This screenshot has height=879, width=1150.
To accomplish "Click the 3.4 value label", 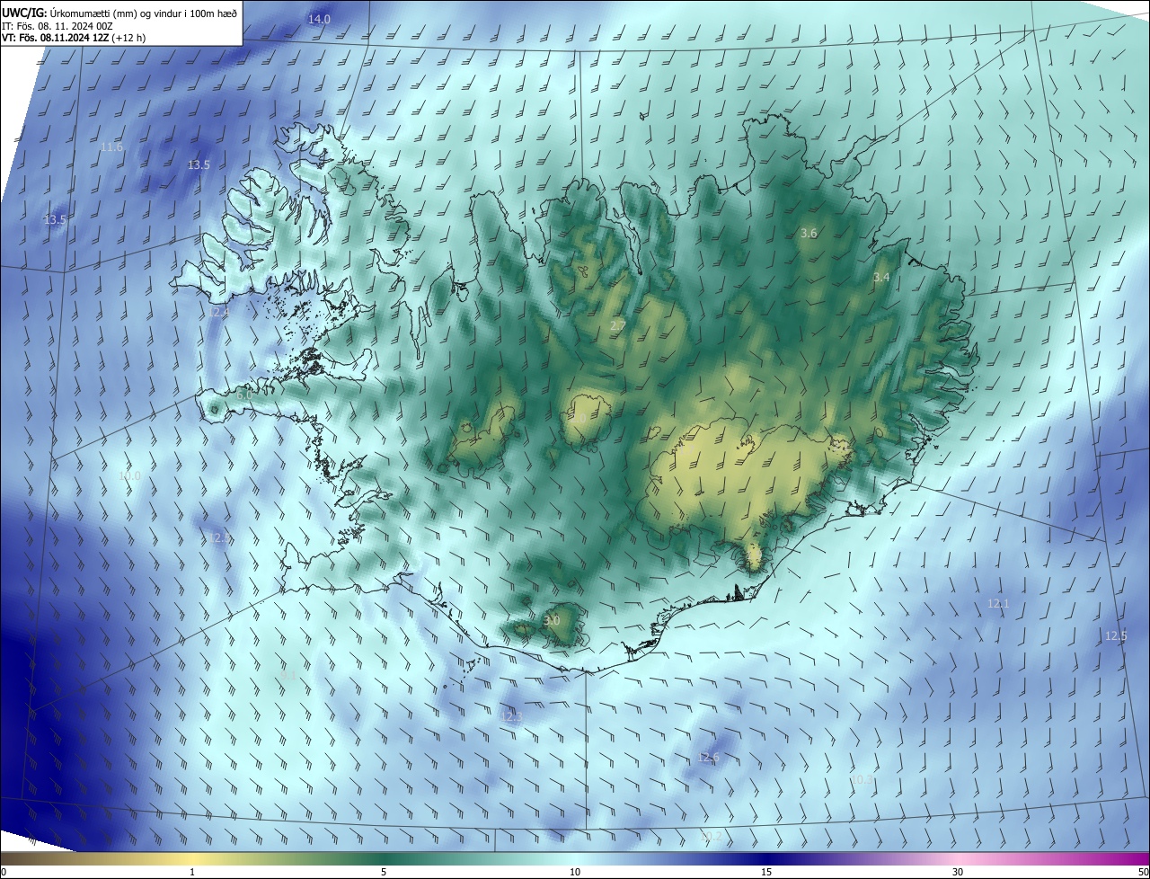I will tap(881, 277).
